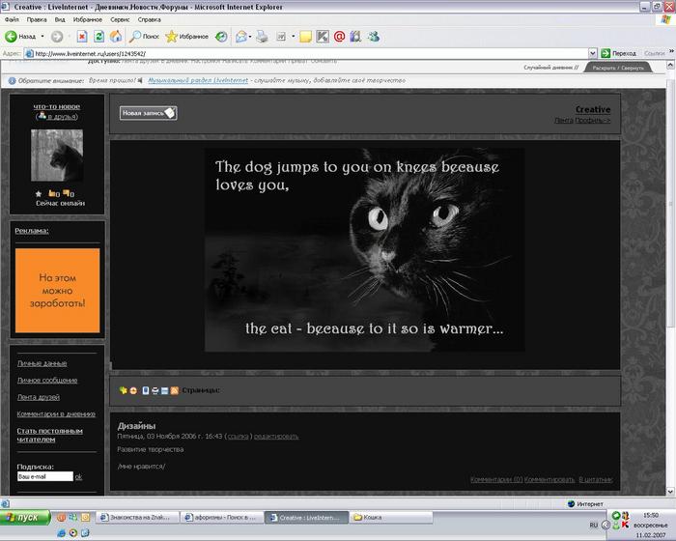Open the Поиск search toolbar button

pyautogui.click(x=145, y=37)
